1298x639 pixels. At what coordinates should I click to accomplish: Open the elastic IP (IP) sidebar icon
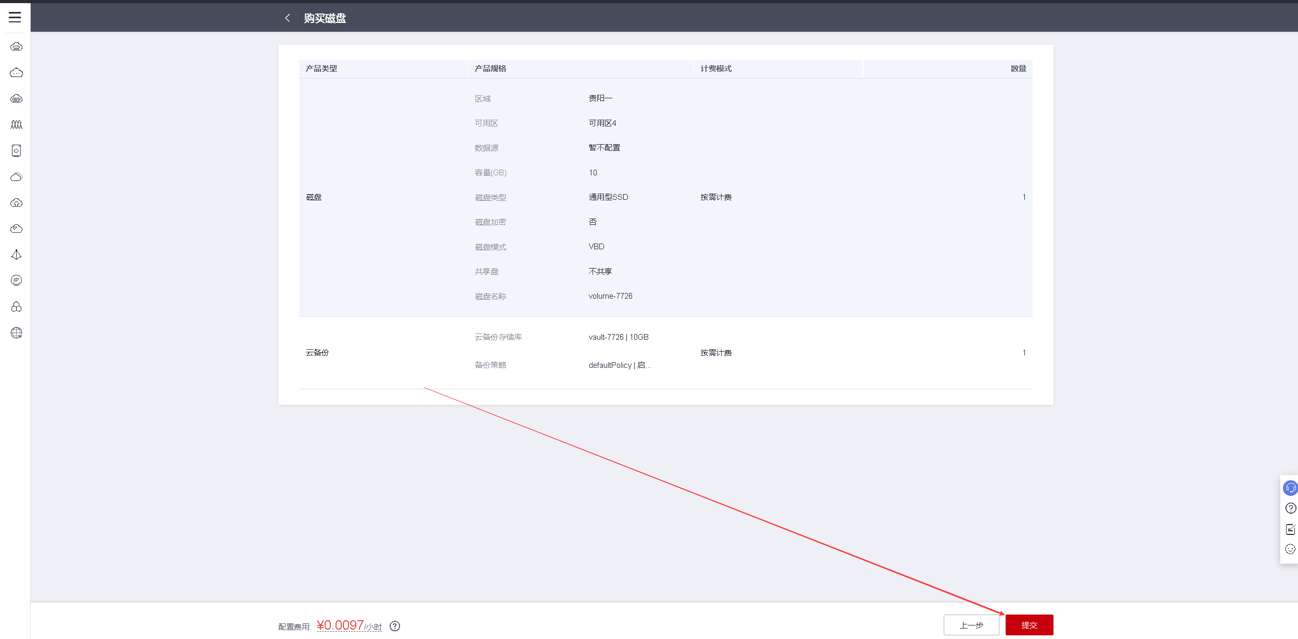(x=16, y=280)
